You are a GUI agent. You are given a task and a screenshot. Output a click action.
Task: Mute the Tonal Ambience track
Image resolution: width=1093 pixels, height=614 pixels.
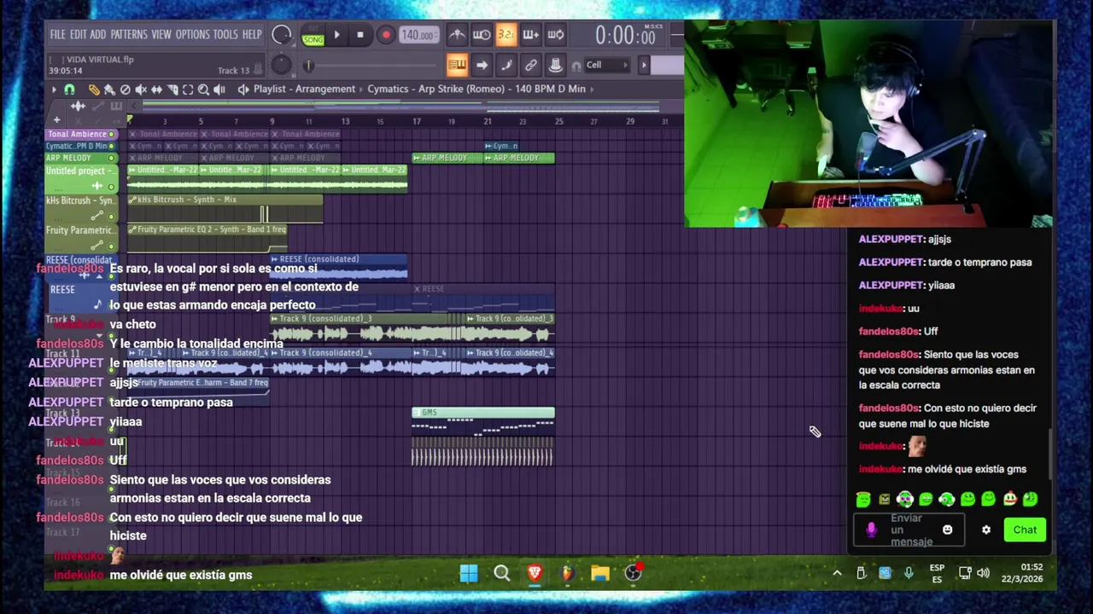click(111, 135)
